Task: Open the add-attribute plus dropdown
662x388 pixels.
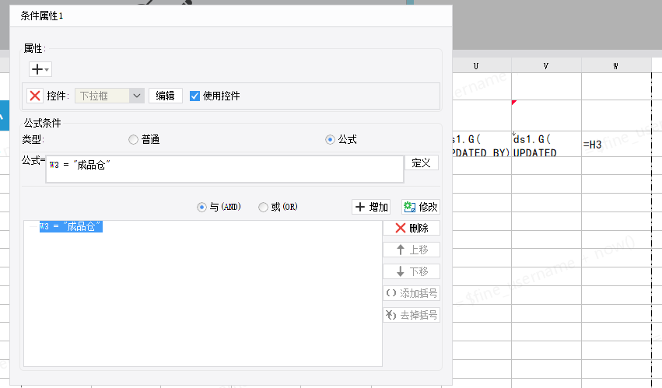Action: pyautogui.click(x=40, y=69)
